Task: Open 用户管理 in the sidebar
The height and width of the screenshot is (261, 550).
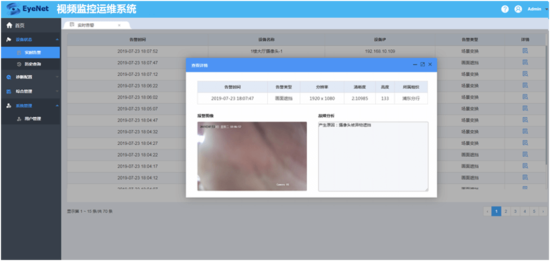Action: (32, 119)
